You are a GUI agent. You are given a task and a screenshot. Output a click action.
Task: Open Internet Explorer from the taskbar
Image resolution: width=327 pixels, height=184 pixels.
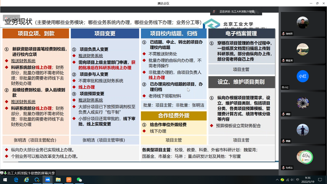pos(27,180)
